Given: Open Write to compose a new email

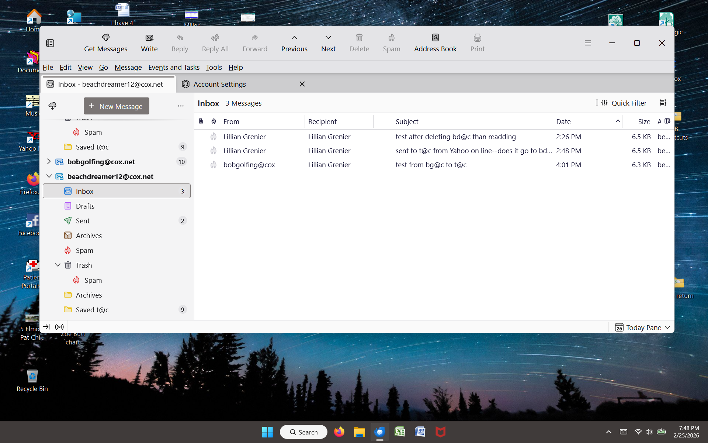Looking at the screenshot, I should pyautogui.click(x=149, y=43).
